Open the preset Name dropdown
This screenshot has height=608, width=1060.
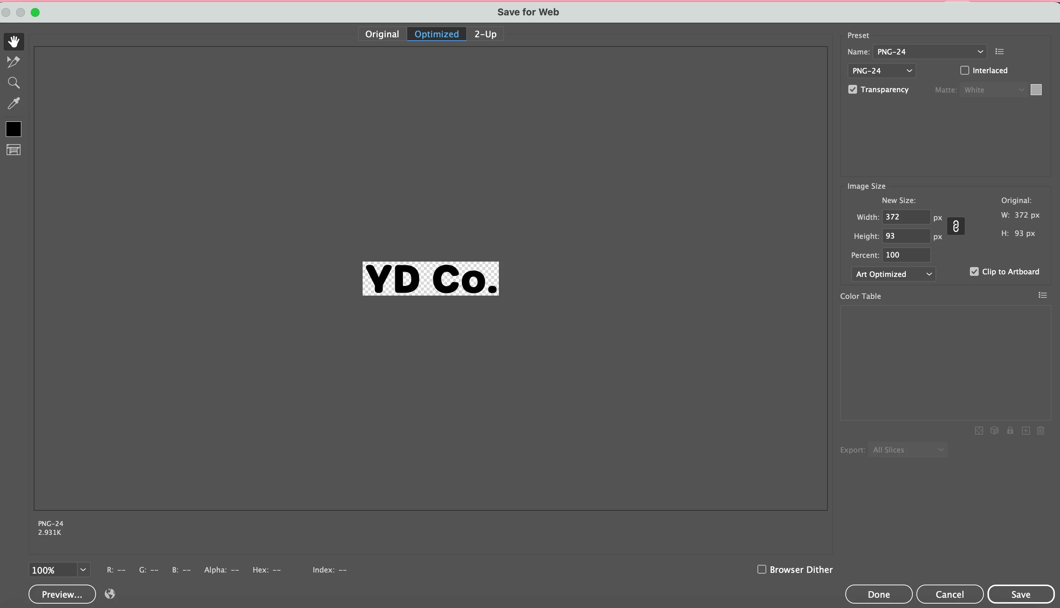coord(930,52)
